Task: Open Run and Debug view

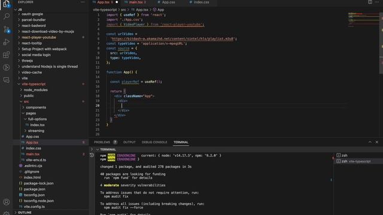Action: [7, 42]
